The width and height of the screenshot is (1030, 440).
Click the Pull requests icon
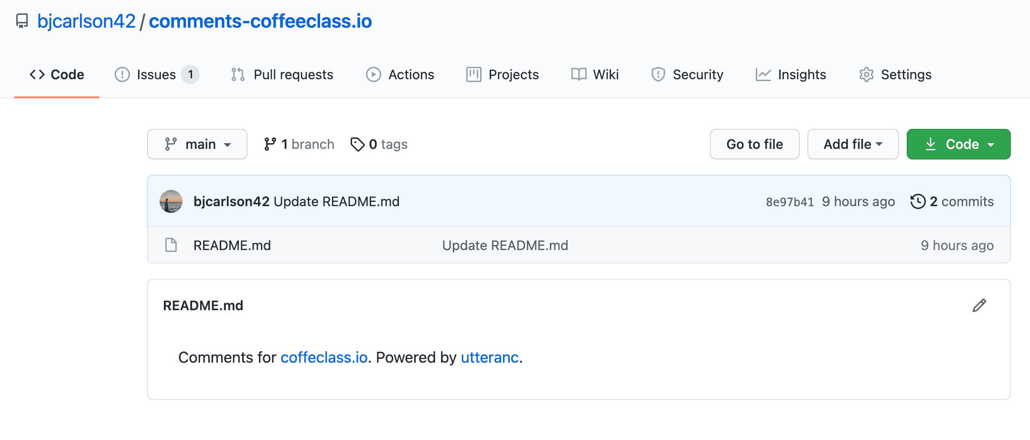[236, 74]
